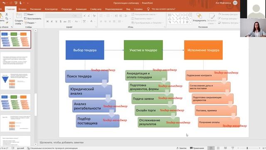Click the Copy icon in clipboard group
The image size is (266, 150).
pos(7,18)
